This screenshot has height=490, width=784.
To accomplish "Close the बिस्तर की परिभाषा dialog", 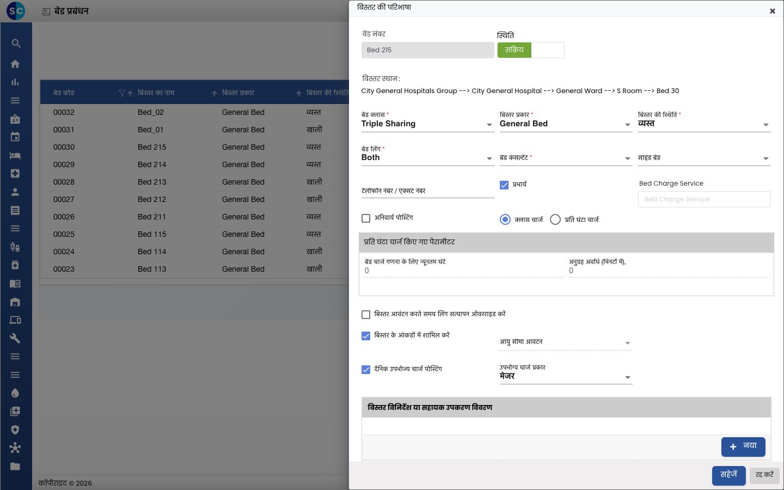I will click(772, 11).
